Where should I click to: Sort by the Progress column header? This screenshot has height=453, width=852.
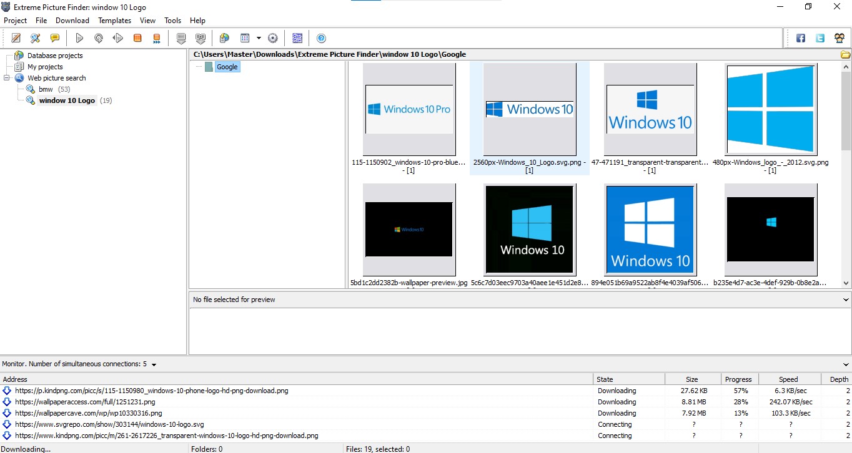pos(739,379)
